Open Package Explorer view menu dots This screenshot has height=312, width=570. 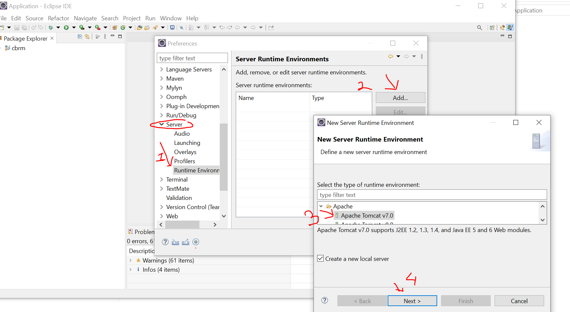point(105,36)
